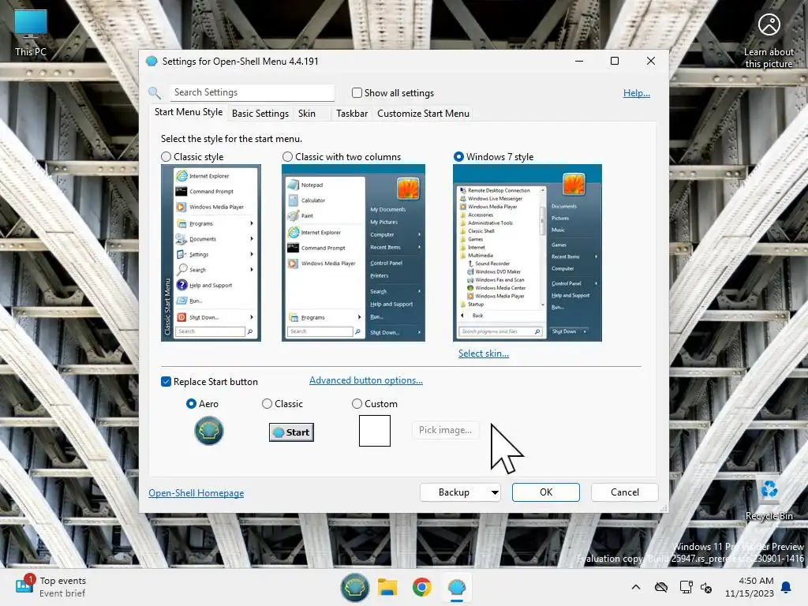Click the empty custom button image box
The image size is (808, 606).
tap(375, 431)
